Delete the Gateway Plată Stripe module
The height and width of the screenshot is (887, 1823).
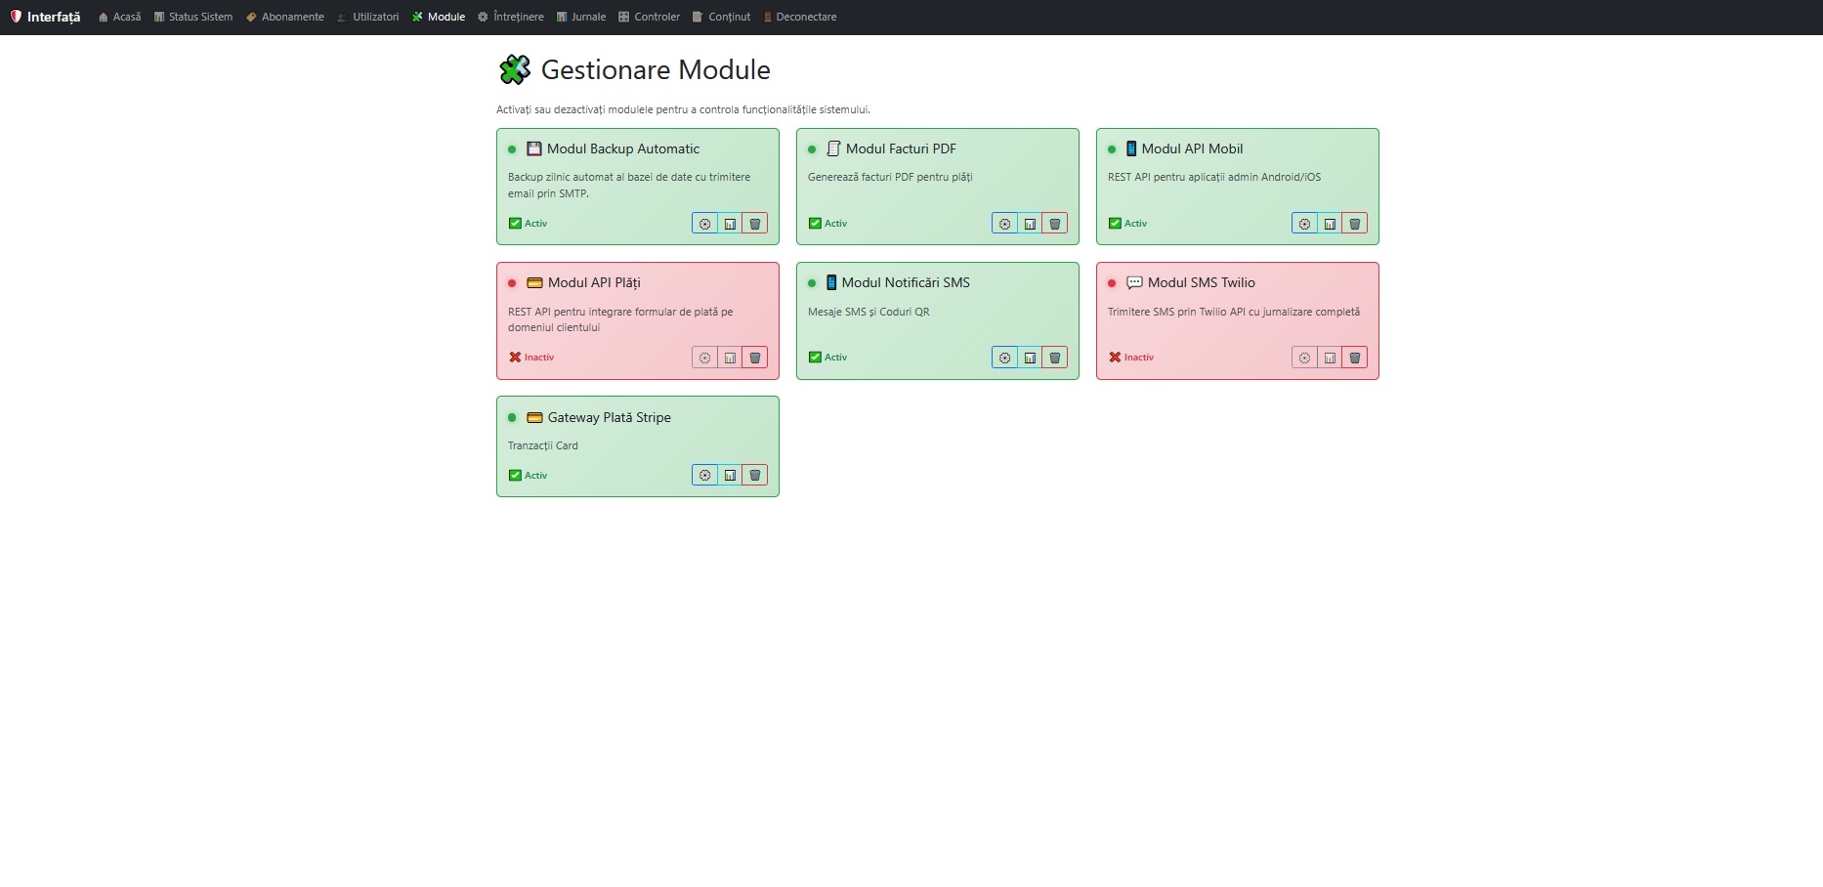point(754,476)
